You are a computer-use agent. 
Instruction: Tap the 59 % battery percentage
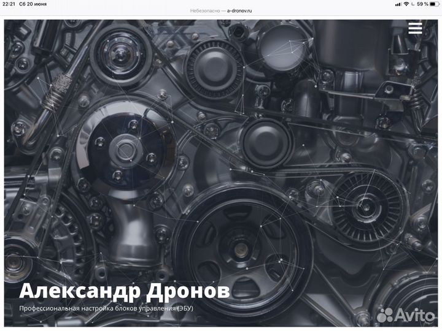click(x=422, y=4)
